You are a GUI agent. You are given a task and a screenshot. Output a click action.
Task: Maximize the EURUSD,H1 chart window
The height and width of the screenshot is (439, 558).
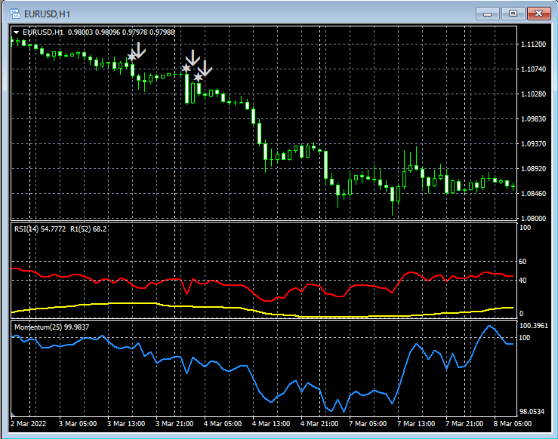click(x=513, y=14)
